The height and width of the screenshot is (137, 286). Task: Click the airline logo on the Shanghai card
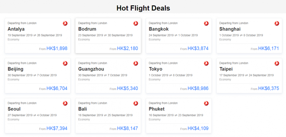pyautogui.click(x=277, y=23)
